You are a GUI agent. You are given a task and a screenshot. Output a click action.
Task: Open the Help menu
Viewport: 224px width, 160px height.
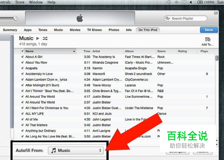51,2
